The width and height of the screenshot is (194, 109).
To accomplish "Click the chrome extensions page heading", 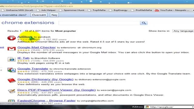I will tap(28, 23).
